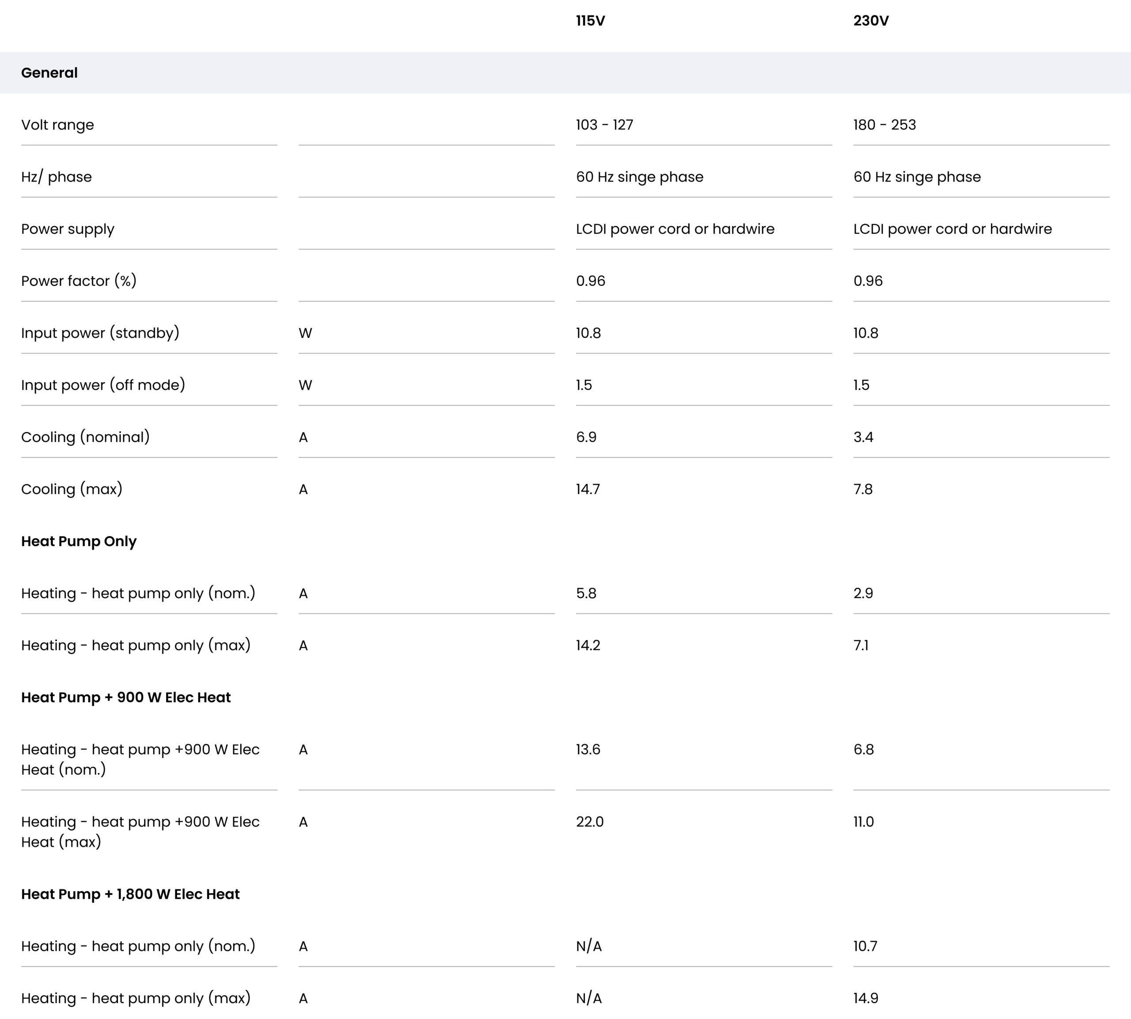Click the Power factor (%) label

pos(79,281)
